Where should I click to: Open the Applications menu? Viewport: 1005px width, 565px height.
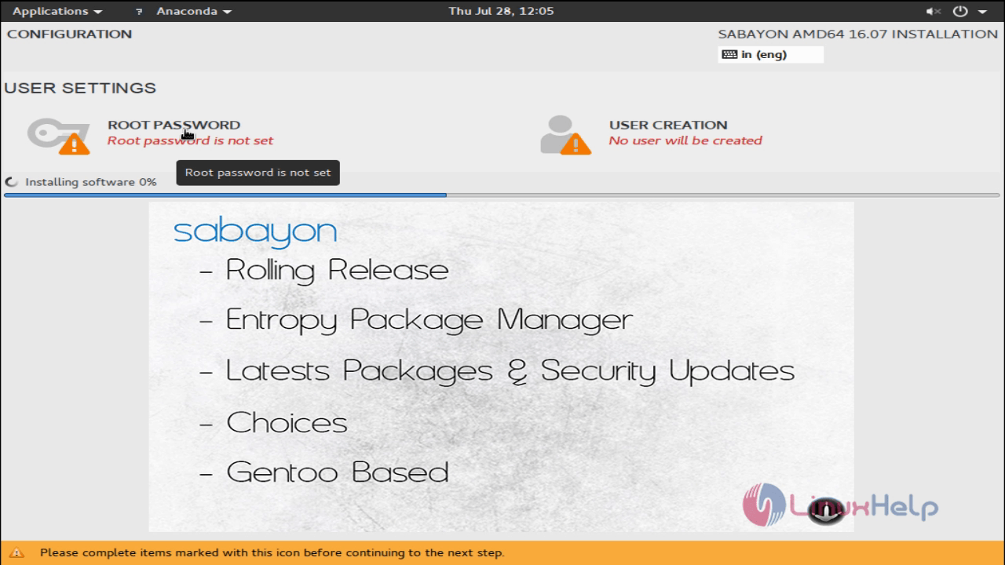57,11
